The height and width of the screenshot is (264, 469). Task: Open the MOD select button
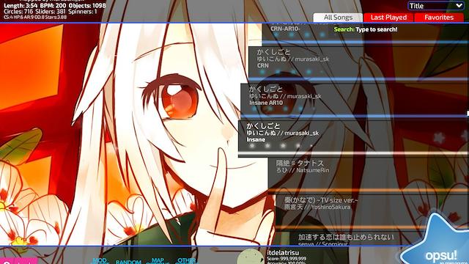100,261
